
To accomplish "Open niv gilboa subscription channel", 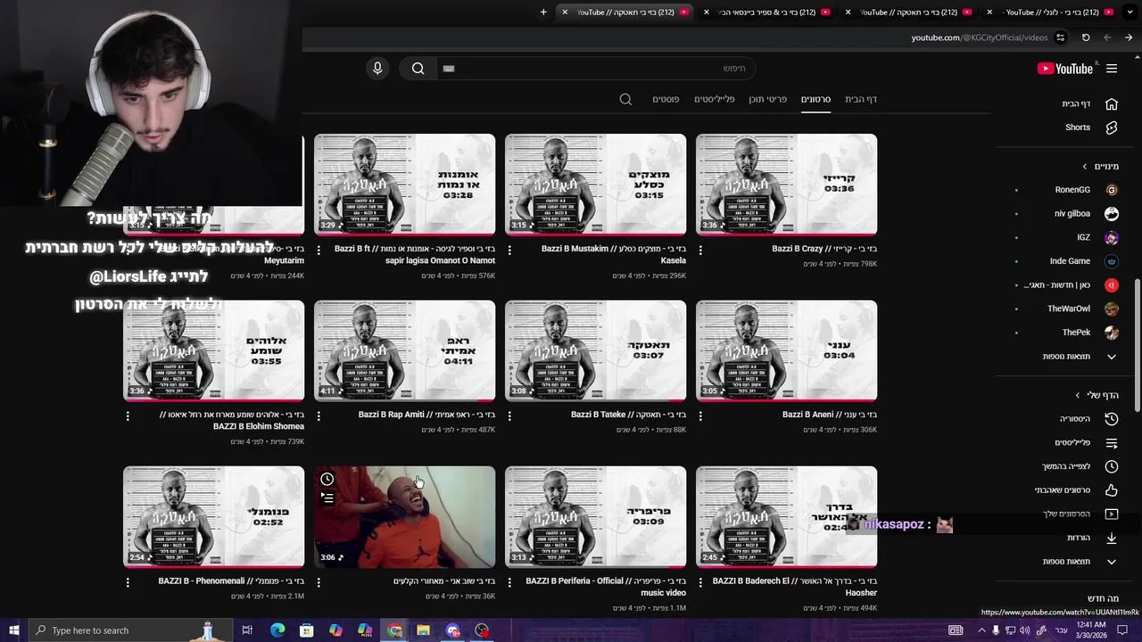I will [1086, 214].
